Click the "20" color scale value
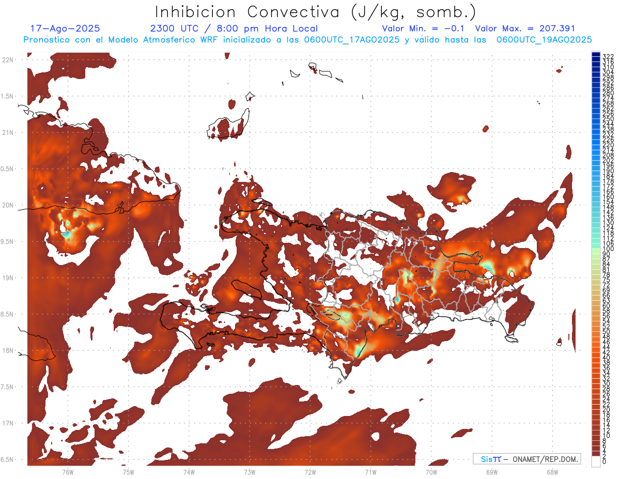Image resolution: width=620 pixels, height=479 pixels. click(x=606, y=409)
